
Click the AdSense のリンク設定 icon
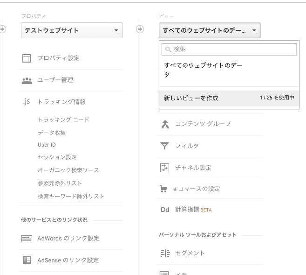[x=27, y=261]
